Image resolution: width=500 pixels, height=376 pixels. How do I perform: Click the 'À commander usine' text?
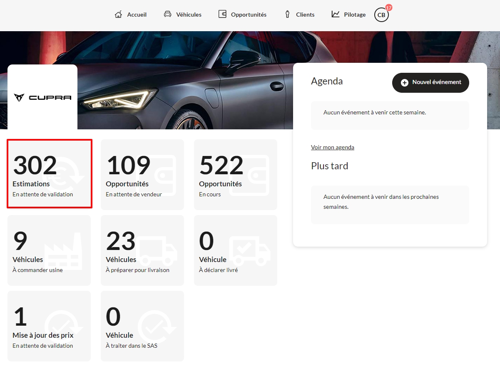pyautogui.click(x=37, y=270)
